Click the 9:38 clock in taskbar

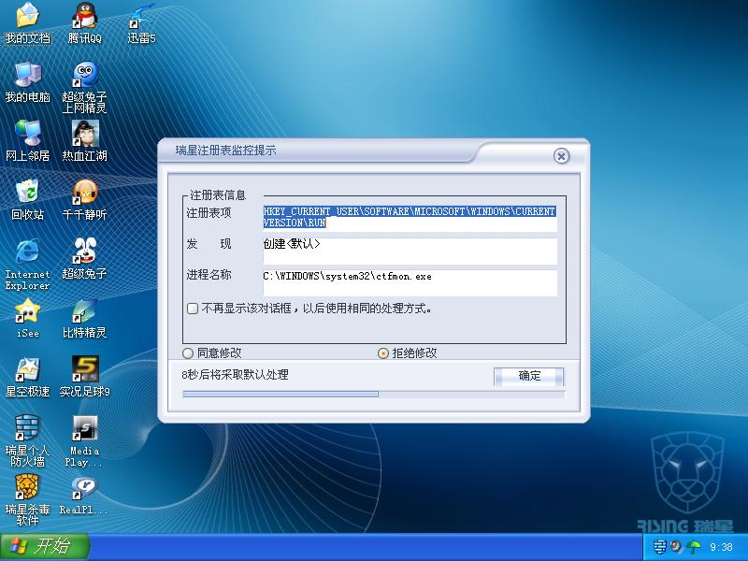(x=721, y=547)
